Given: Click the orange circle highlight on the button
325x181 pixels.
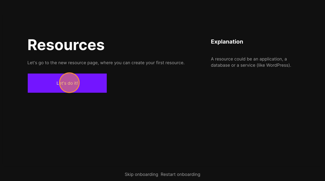Looking at the screenshot, I should point(69,83).
